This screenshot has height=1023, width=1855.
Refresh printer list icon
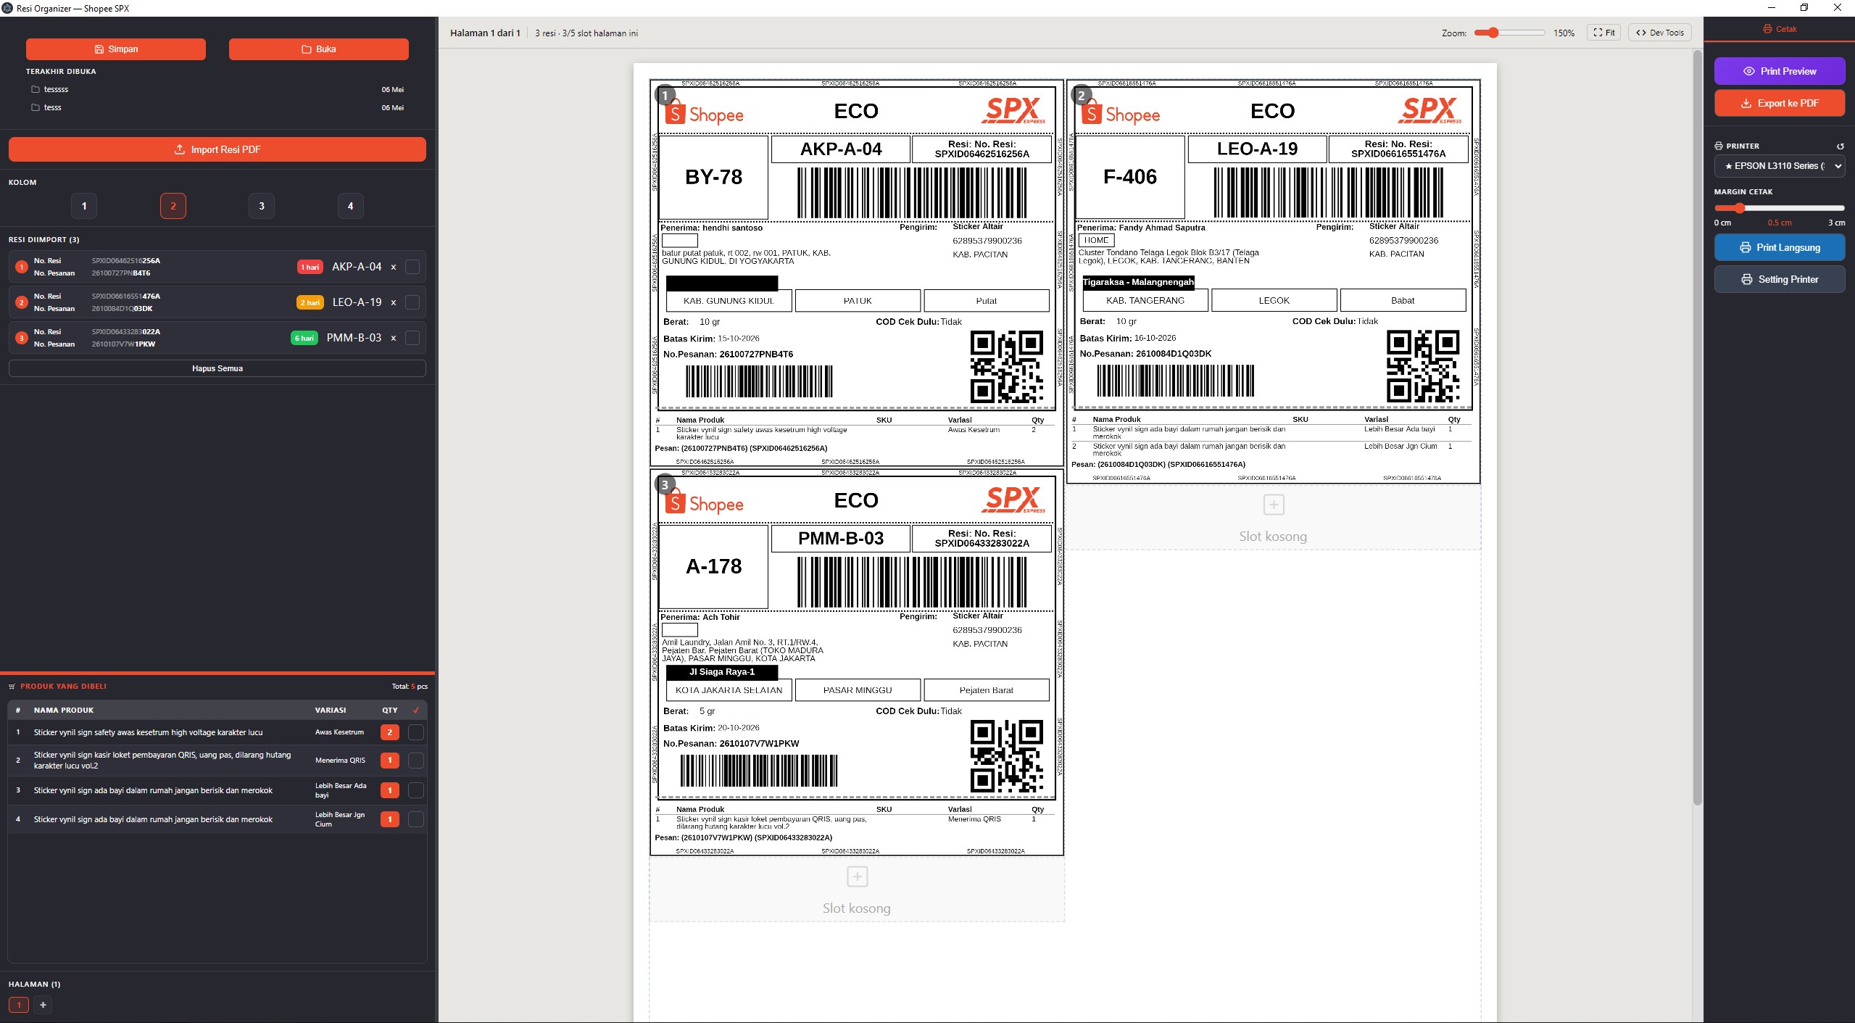(x=1840, y=146)
